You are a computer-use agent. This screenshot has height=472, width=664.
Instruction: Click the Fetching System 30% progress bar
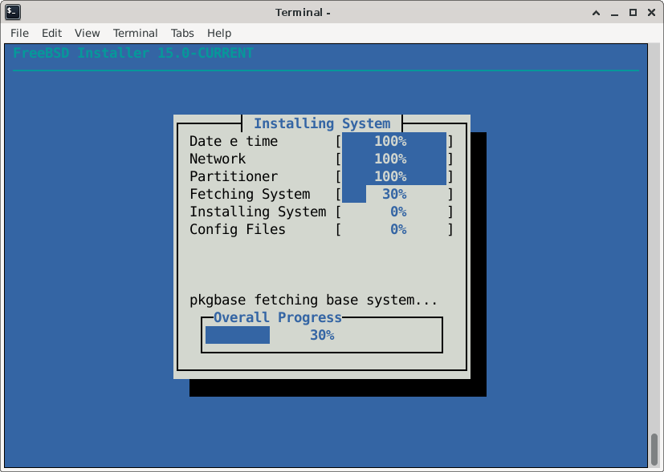pyautogui.click(x=393, y=194)
